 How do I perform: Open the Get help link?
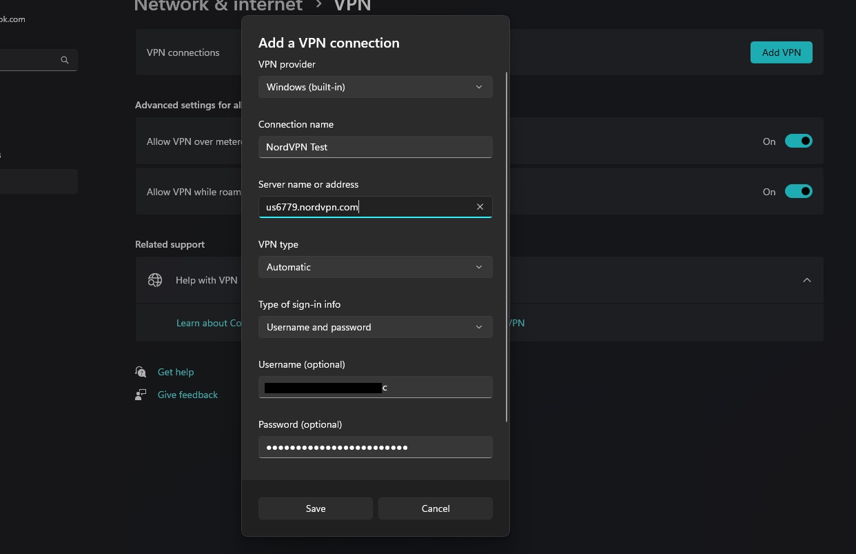pyautogui.click(x=176, y=372)
